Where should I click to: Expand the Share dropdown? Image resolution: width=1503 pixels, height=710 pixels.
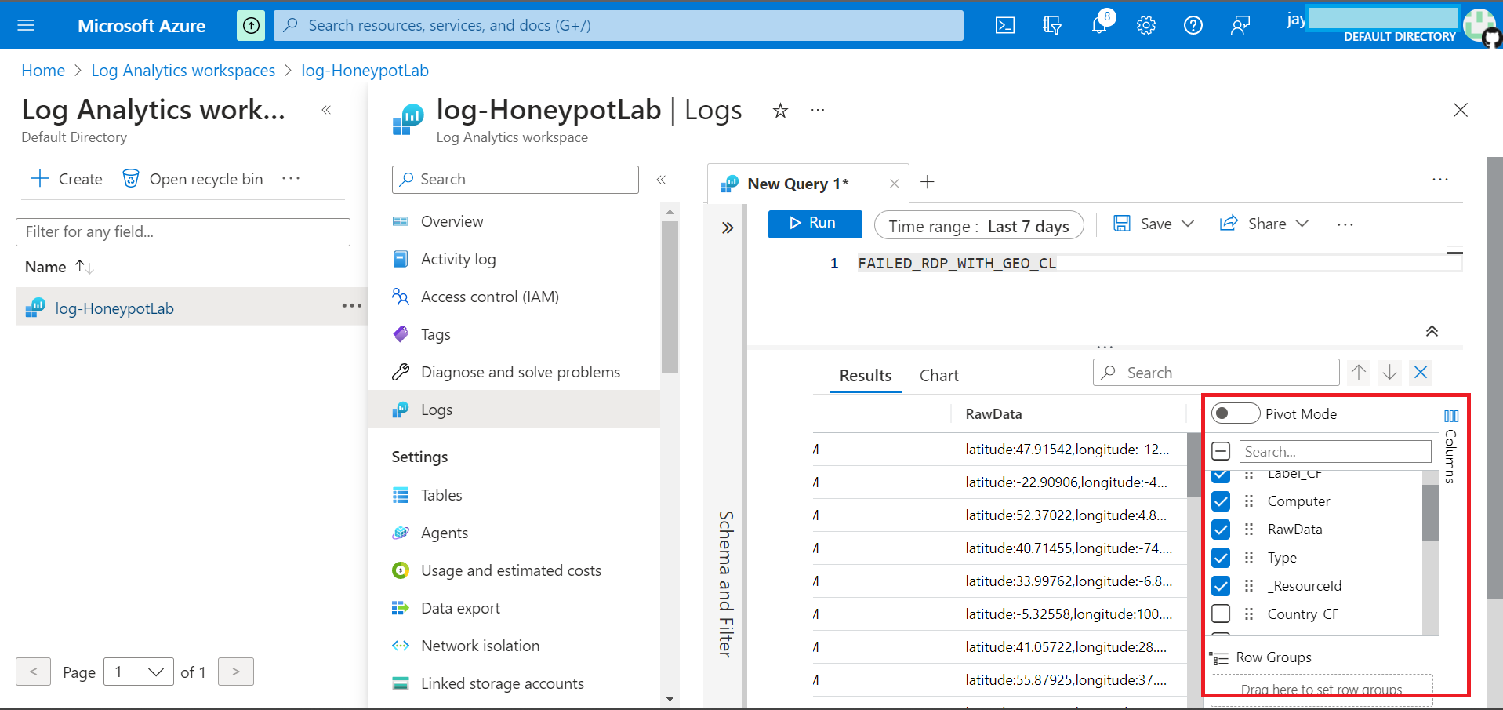(1302, 224)
